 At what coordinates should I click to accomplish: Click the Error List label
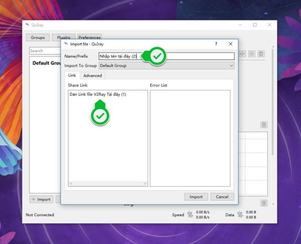159,85
